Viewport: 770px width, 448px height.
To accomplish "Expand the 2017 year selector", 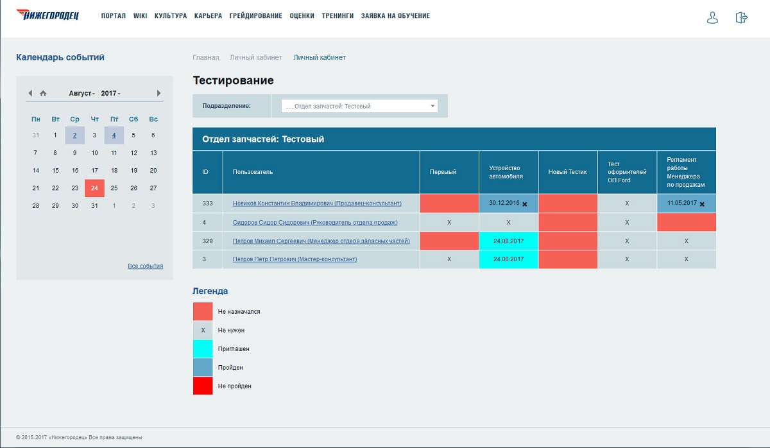I will [x=110, y=93].
